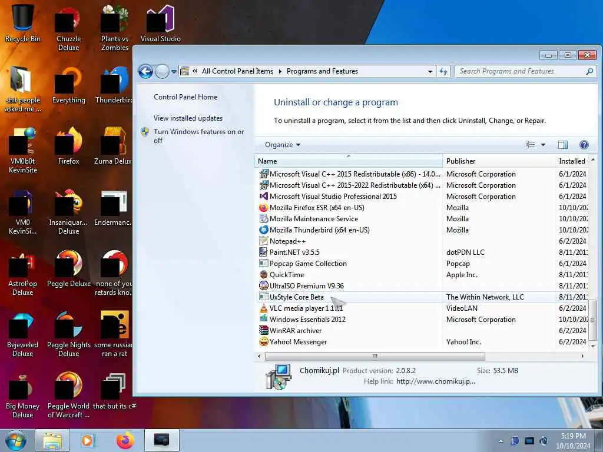Select the Bejeweled Deluxe desktop shortcut
The image size is (603, 452).
pos(23,334)
